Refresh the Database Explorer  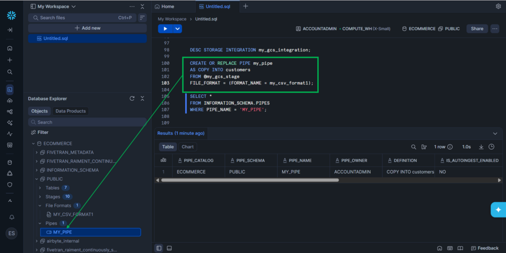pyautogui.click(x=132, y=99)
